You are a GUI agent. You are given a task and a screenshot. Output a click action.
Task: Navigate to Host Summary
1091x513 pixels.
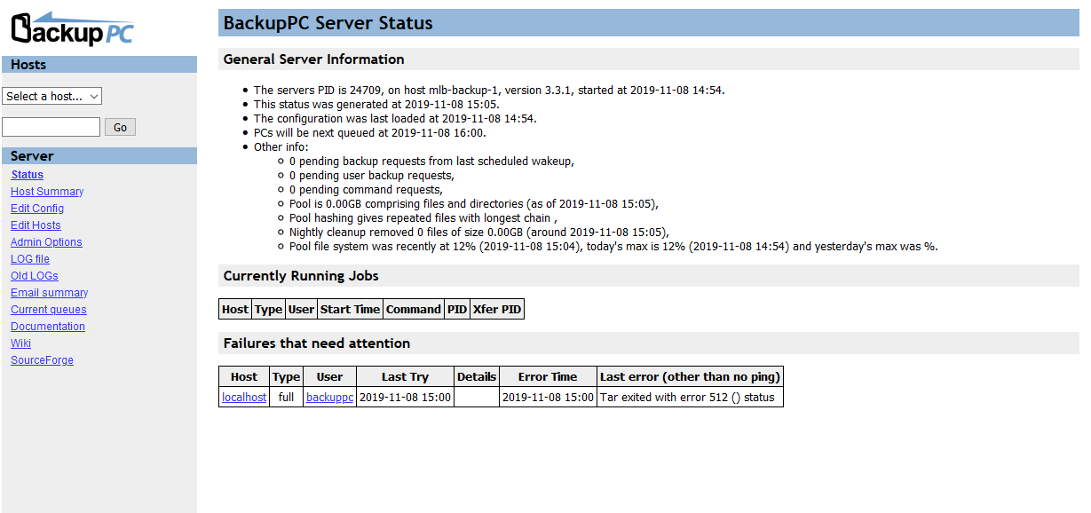coord(47,192)
